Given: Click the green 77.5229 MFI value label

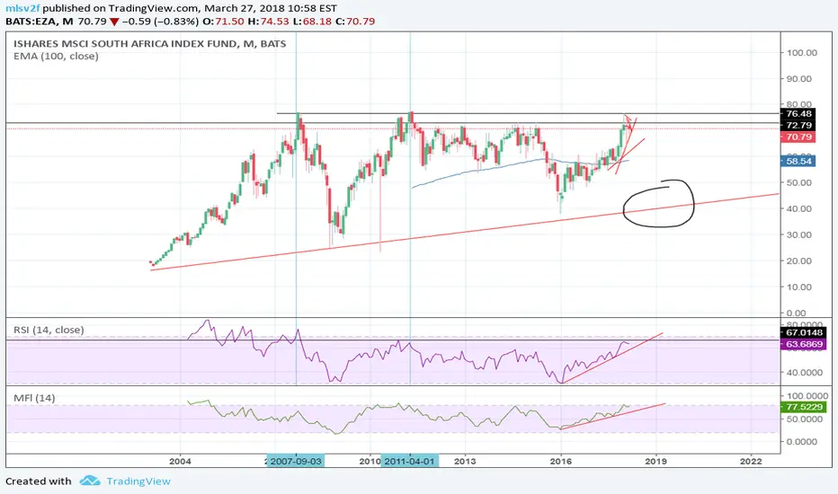Looking at the screenshot, I should (804, 407).
